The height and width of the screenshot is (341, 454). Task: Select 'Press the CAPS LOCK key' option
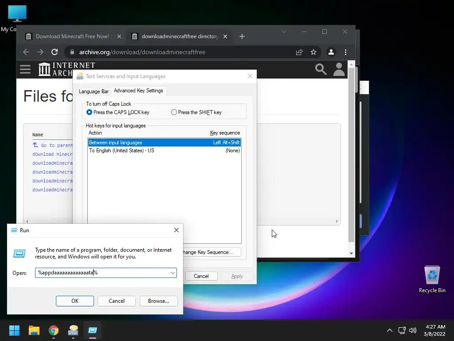118,112
